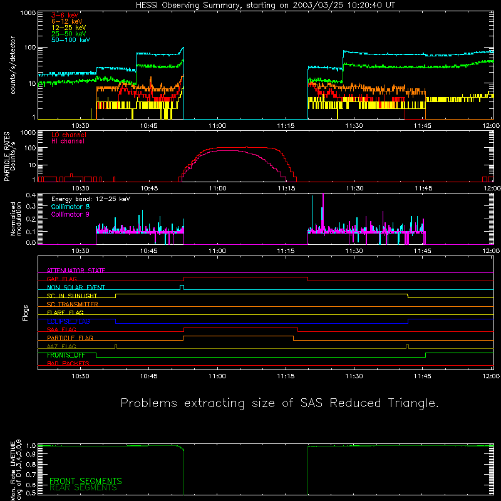Select the 'SAA FLAG' label
The width and height of the screenshot is (501, 501).
pos(61,329)
